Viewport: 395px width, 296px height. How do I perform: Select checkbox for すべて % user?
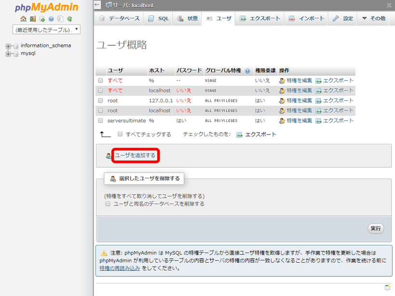pyautogui.click(x=100, y=81)
